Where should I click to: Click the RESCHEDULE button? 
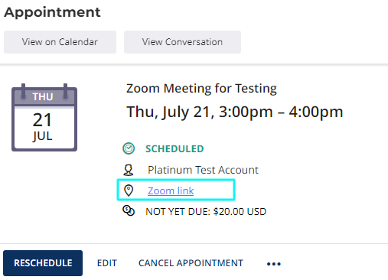[43, 263]
